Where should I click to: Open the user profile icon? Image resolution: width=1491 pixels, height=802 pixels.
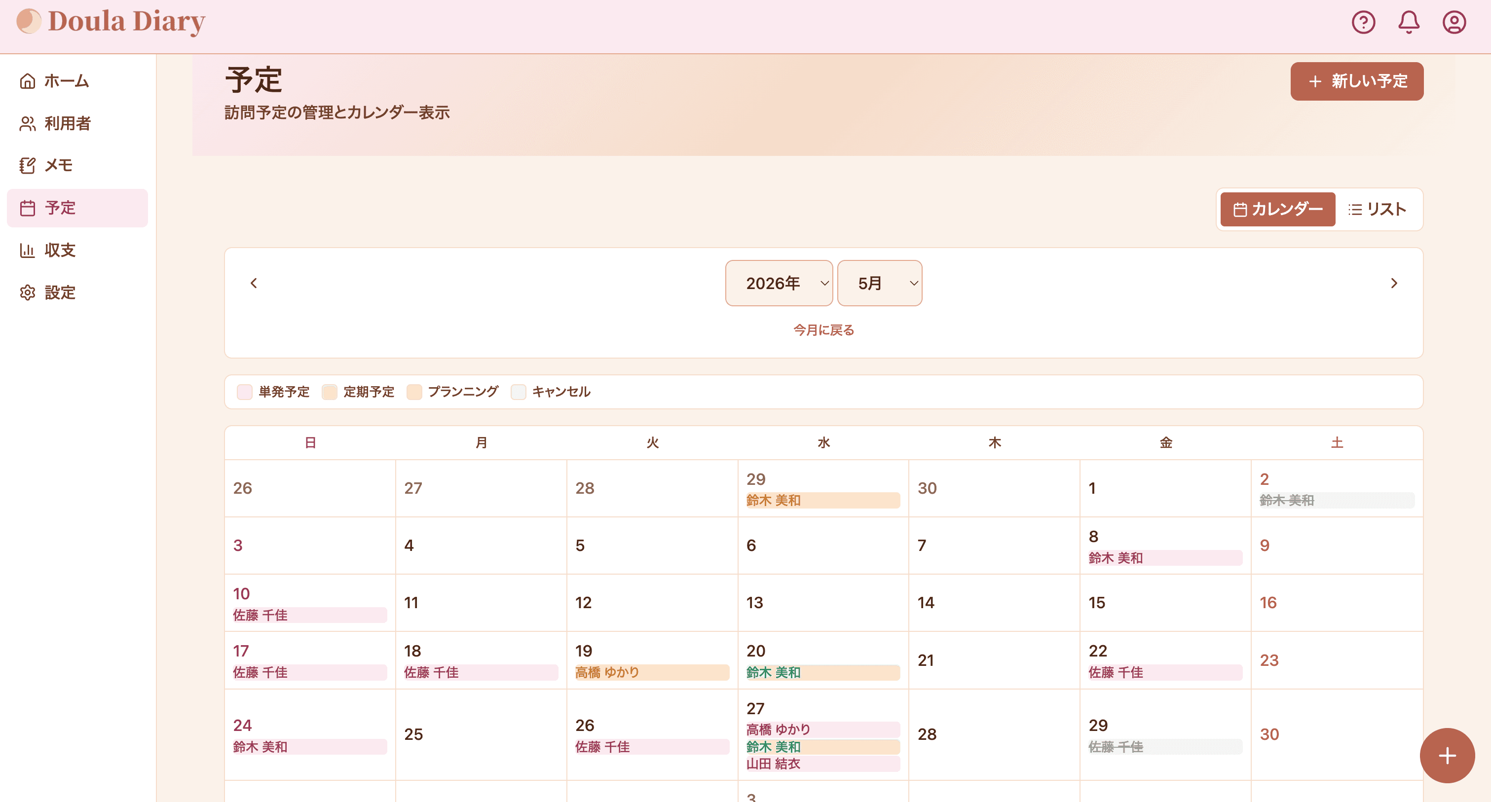[1454, 23]
